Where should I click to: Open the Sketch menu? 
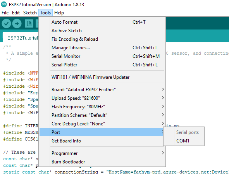(x=30, y=13)
